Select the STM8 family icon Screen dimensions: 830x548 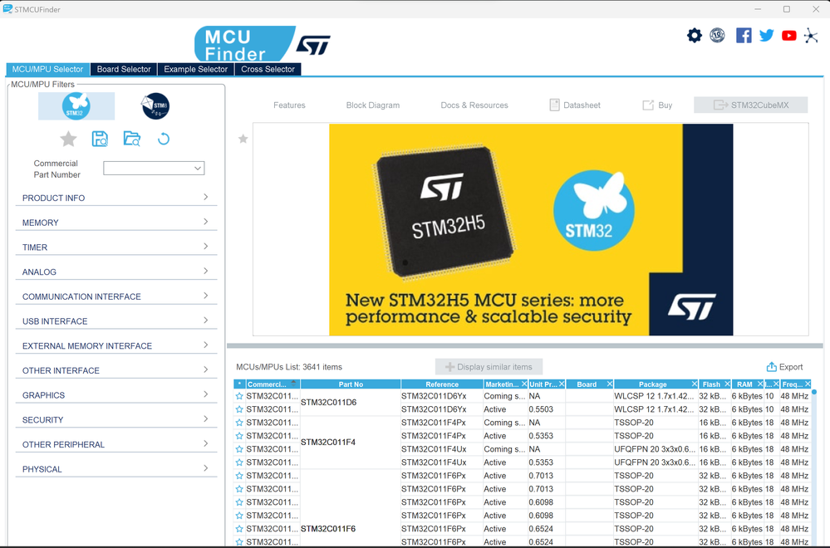[x=155, y=105]
